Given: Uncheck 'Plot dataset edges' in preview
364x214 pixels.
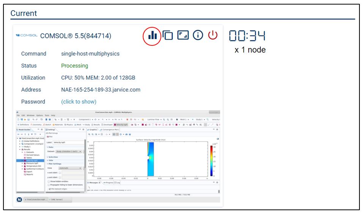Looking at the screenshot, I should coord(50,189).
